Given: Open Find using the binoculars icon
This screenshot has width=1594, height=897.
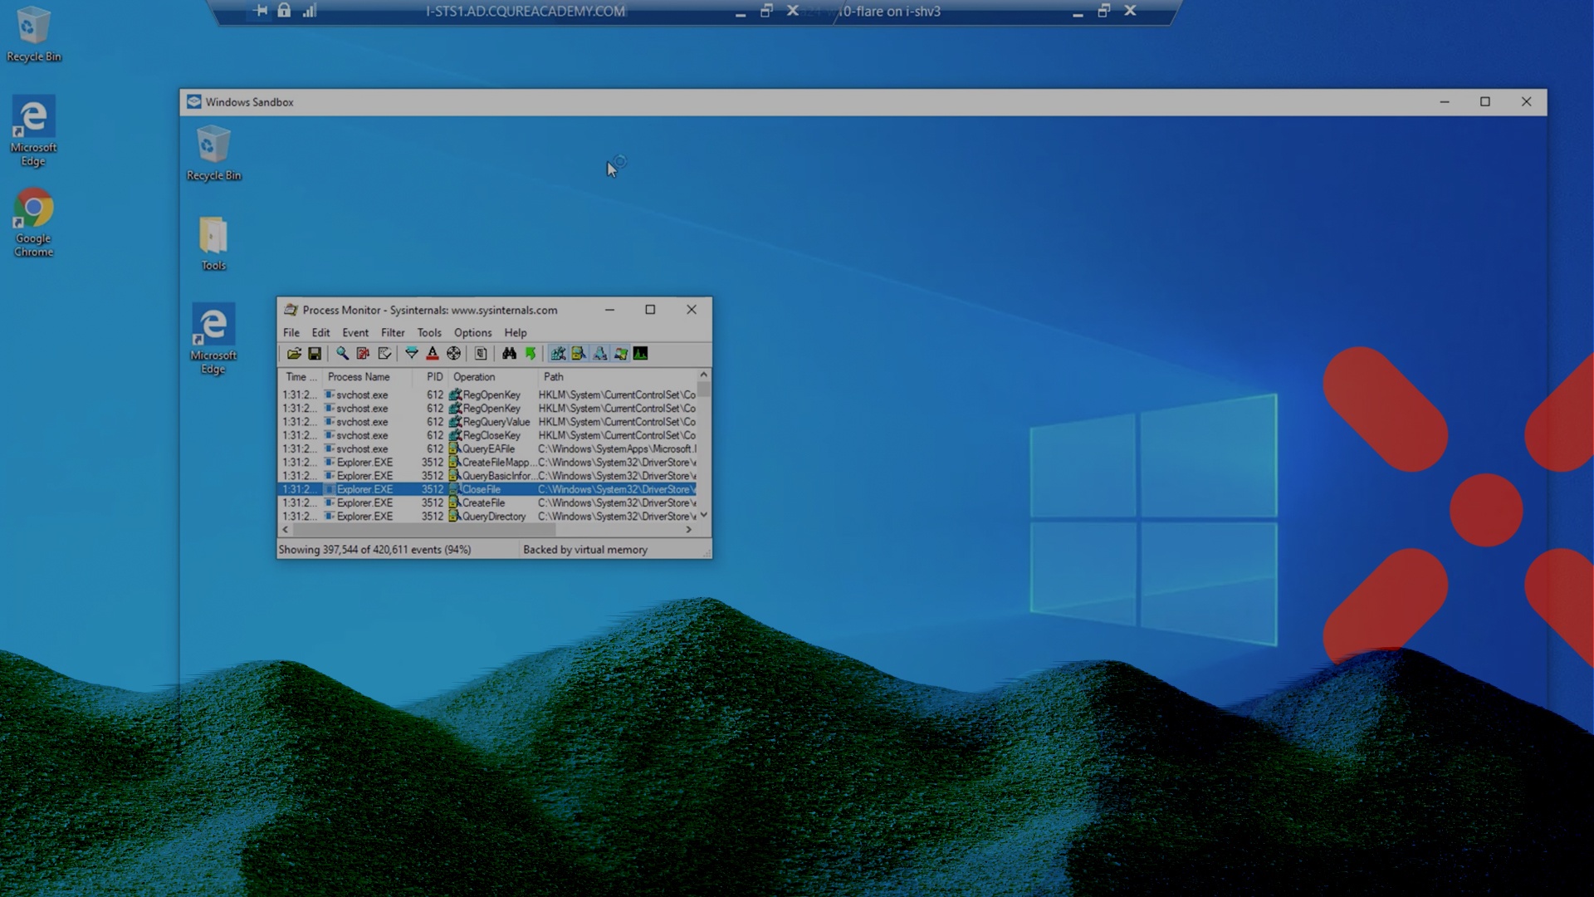Looking at the screenshot, I should tap(509, 354).
